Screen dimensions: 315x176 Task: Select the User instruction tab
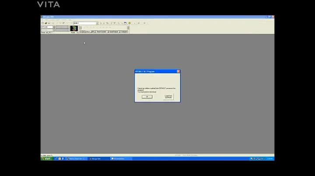(88, 32)
